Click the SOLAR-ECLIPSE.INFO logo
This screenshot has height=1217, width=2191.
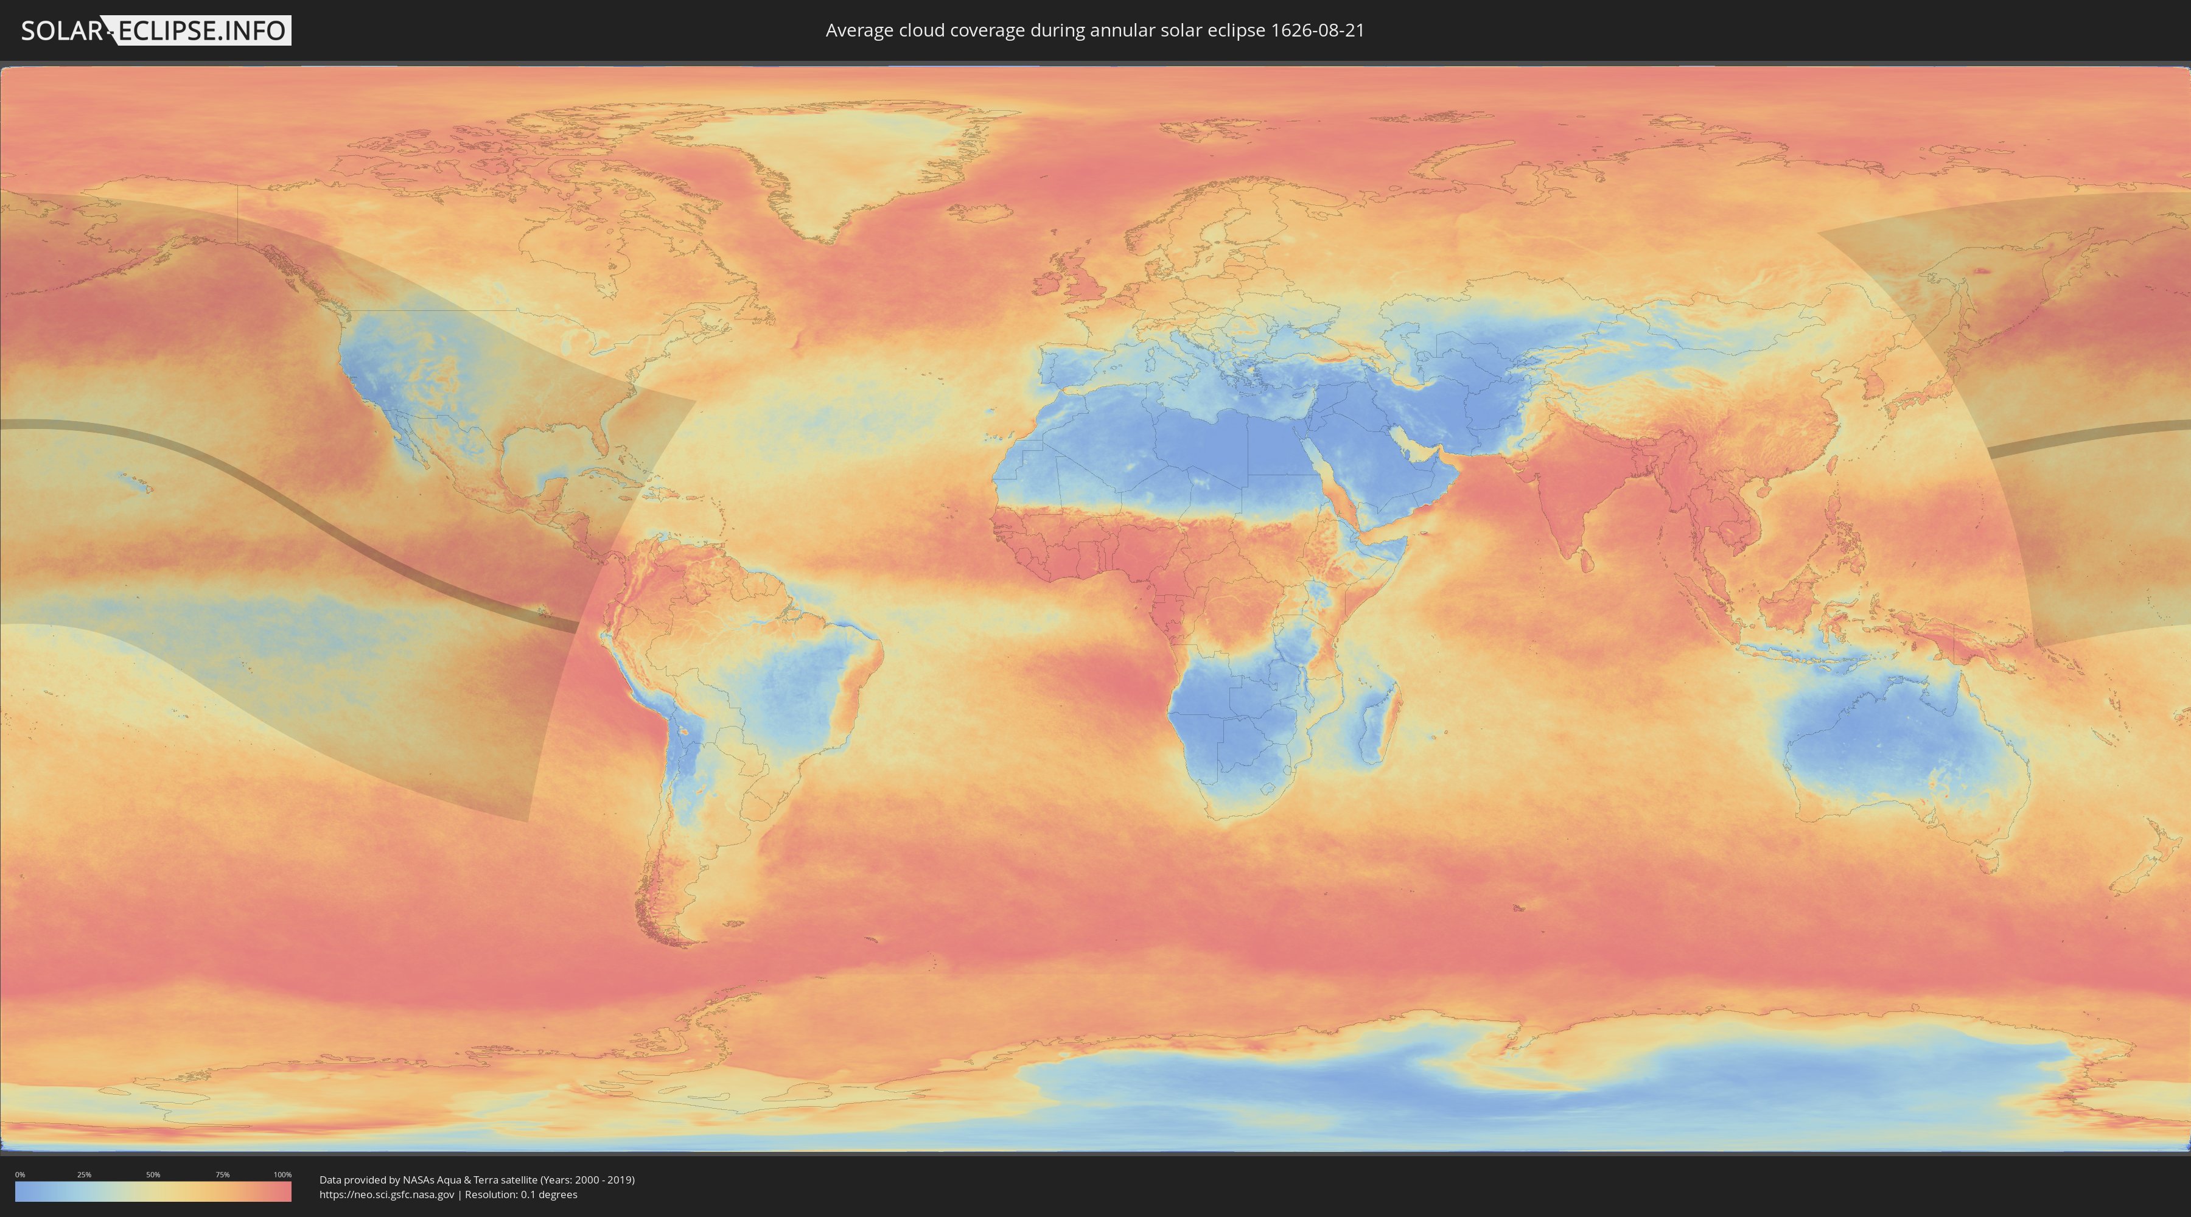pyautogui.click(x=156, y=30)
